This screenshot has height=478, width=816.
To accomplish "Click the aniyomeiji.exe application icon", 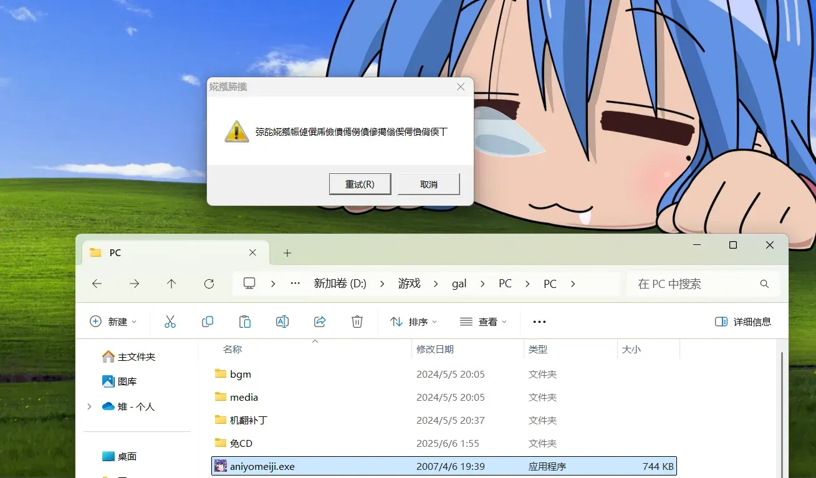I will click(x=221, y=466).
